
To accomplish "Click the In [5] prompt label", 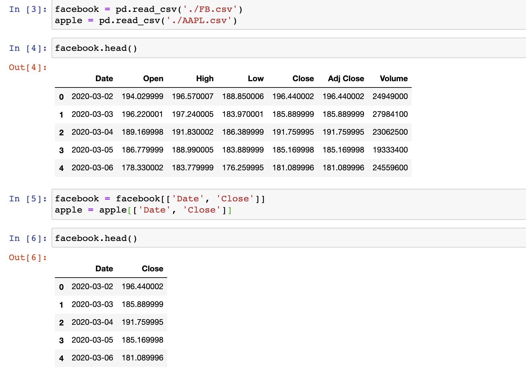I will [28, 199].
